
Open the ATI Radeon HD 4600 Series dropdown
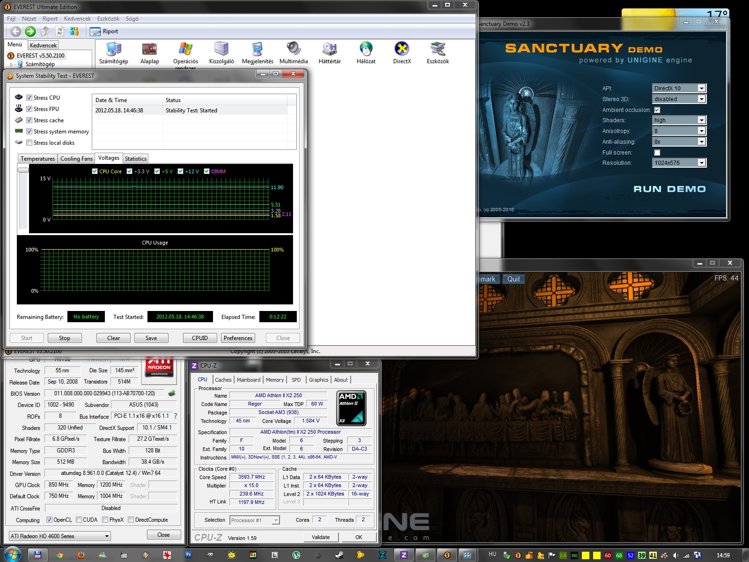pyautogui.click(x=60, y=536)
